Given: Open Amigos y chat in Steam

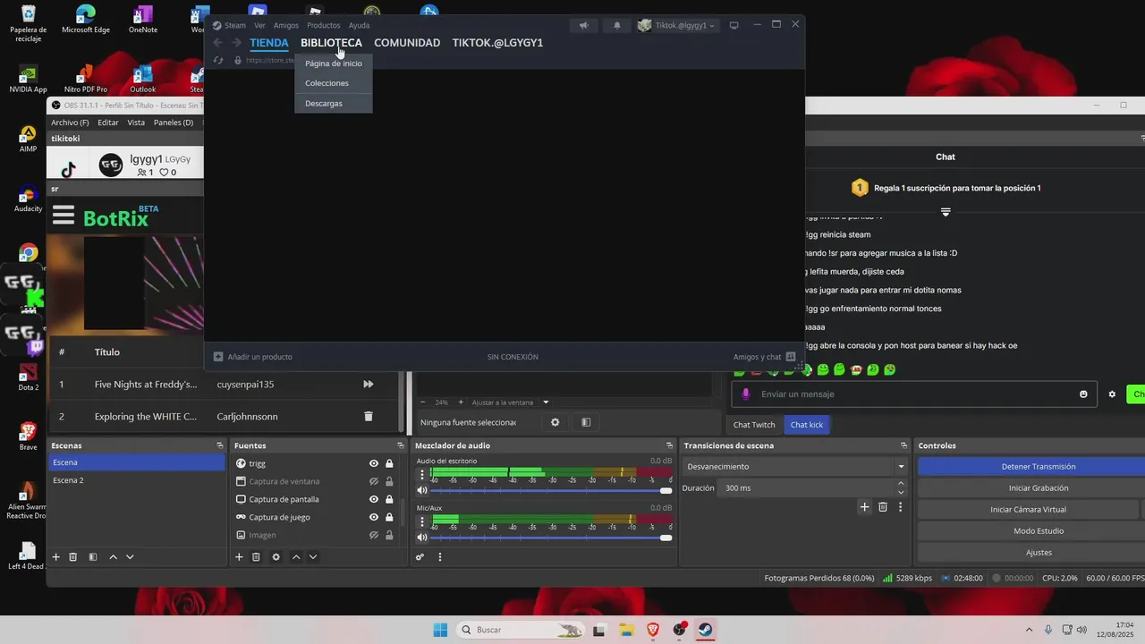Looking at the screenshot, I should (764, 357).
